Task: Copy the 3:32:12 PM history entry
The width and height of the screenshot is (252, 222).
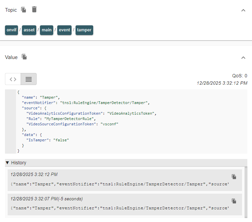Action: pos(234,177)
